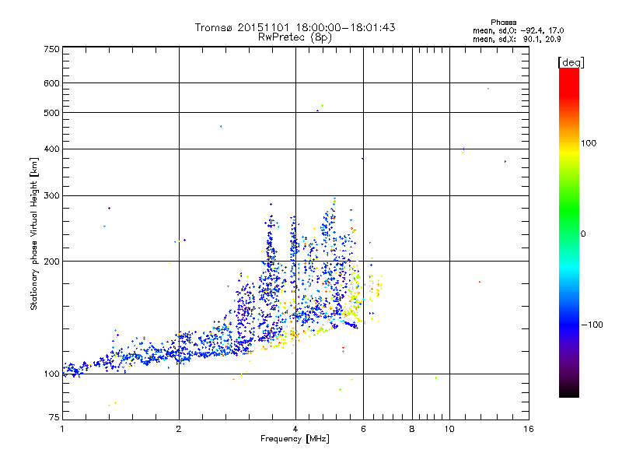This screenshot has width=622, height=467.
Task: Click the x-axis "2" MHz tick label
Action: 179,429
